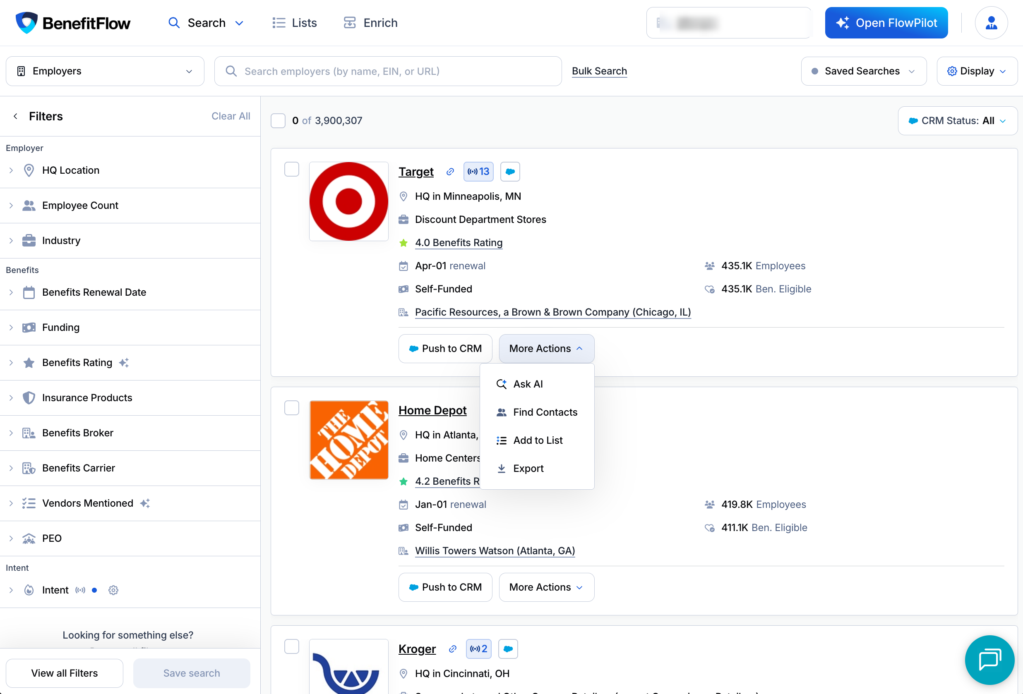The height and width of the screenshot is (694, 1023).
Task: Choose Find Contacts from the menu
Action: pos(537,412)
